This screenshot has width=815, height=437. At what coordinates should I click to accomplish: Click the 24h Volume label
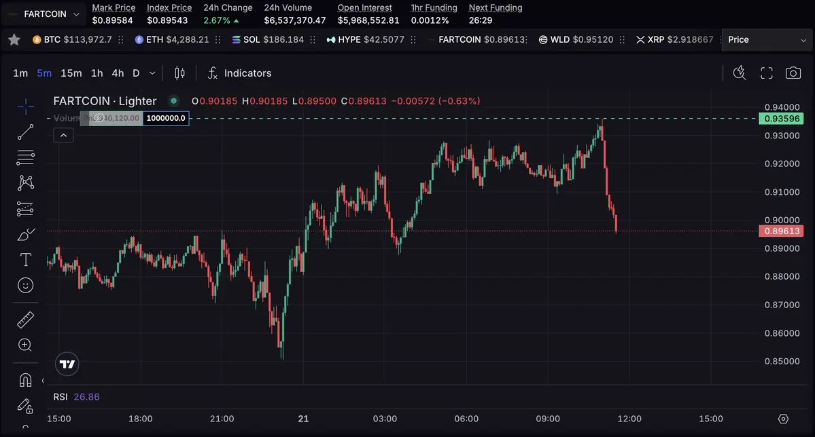tap(288, 7)
